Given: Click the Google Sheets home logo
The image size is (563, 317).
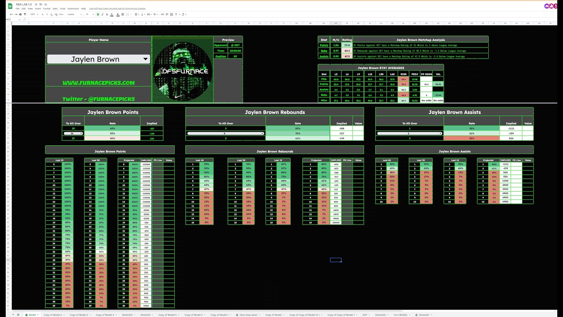Looking at the screenshot, I should [10, 6].
